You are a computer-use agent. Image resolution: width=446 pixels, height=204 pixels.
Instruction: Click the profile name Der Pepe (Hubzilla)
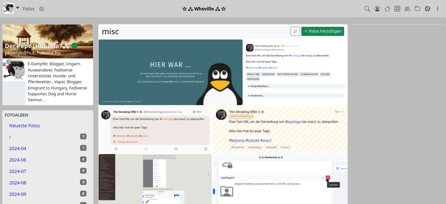[x=37, y=46]
